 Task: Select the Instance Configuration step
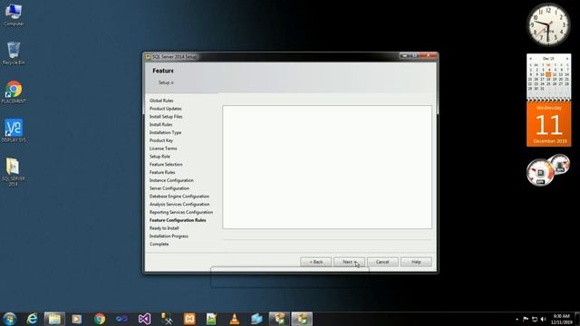coord(171,180)
